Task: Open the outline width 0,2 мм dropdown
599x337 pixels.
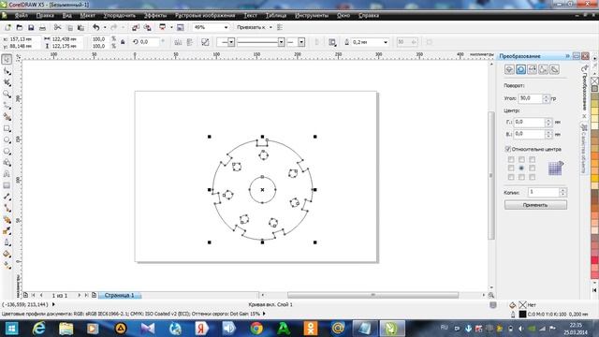Action: click(x=386, y=42)
